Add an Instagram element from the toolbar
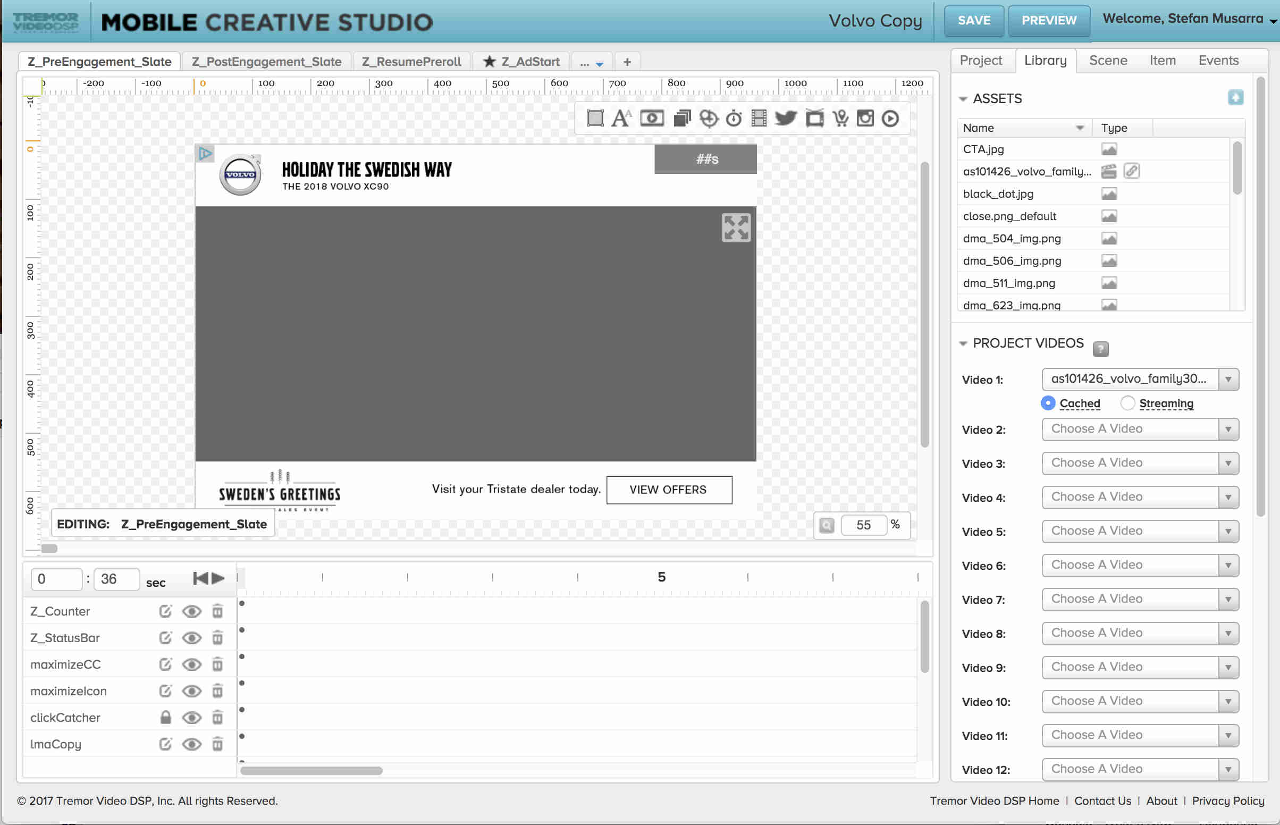The image size is (1280, 825). tap(865, 118)
